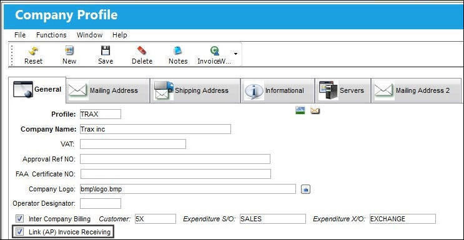The height and width of the screenshot is (240, 464).
Task: Open the Window menu
Action: tap(89, 35)
